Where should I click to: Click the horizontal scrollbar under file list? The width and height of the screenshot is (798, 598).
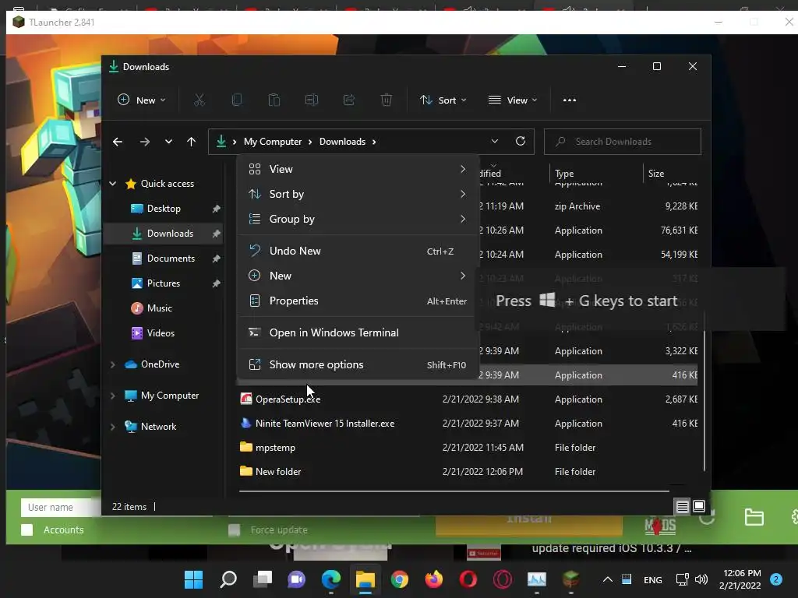pyautogui.click(x=454, y=491)
